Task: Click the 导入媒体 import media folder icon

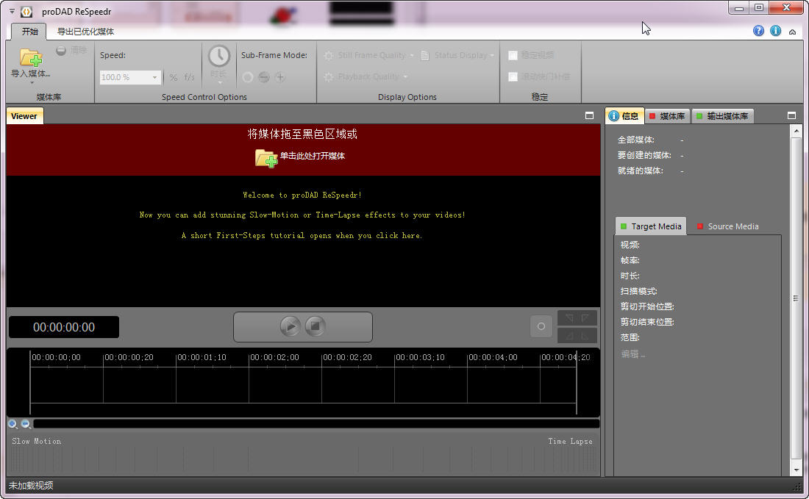Action: coord(30,57)
